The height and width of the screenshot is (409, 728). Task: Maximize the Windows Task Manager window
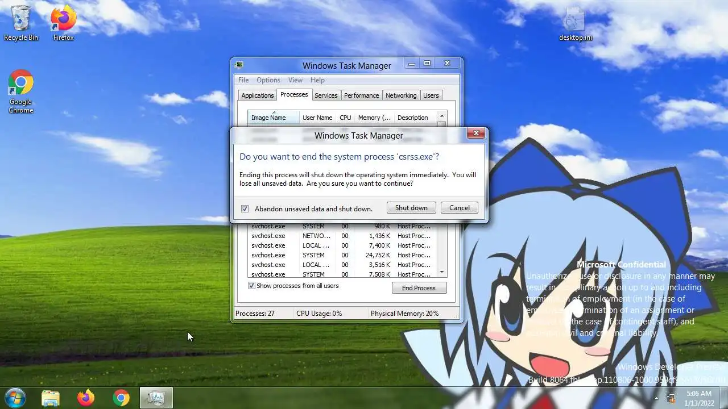(427, 64)
